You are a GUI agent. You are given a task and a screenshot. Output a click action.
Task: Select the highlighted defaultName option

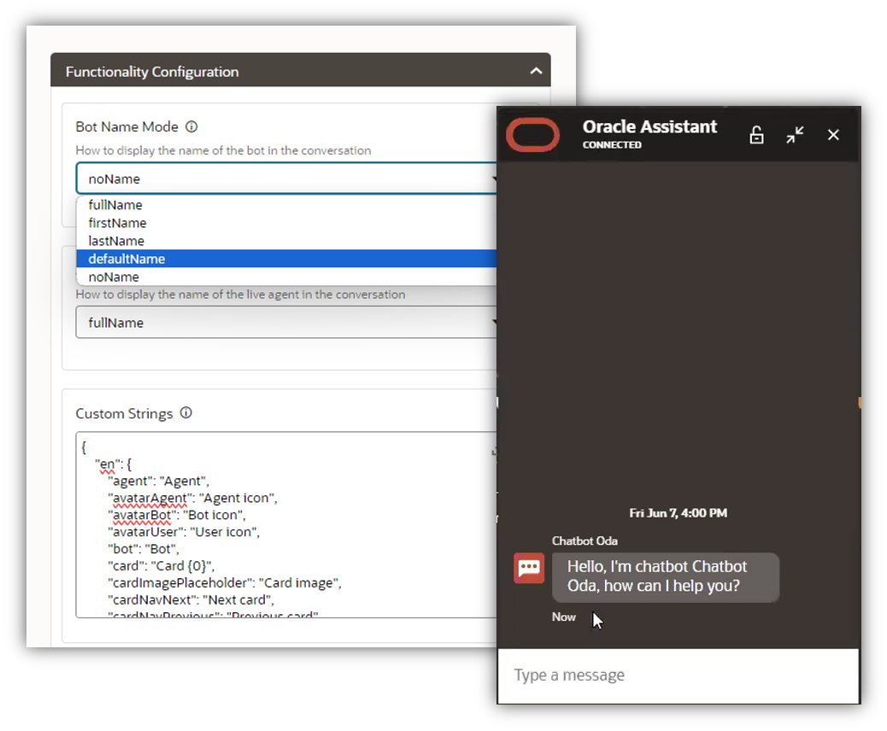pos(126,259)
